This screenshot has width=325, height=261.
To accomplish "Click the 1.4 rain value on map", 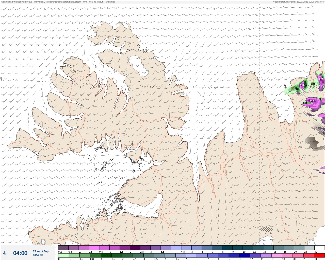I will coord(297,89).
